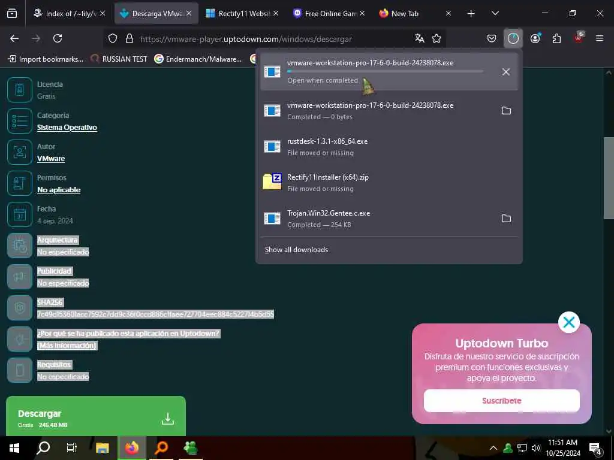This screenshot has width=614, height=460.
Task: Open RUSSIAN TEST bookmark
Action: (119, 59)
